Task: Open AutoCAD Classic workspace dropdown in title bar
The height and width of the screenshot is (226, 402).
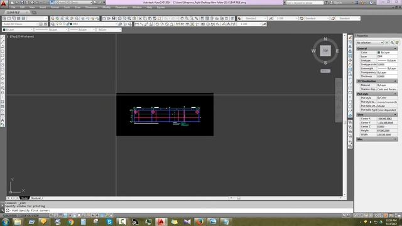Action: pos(74,3)
